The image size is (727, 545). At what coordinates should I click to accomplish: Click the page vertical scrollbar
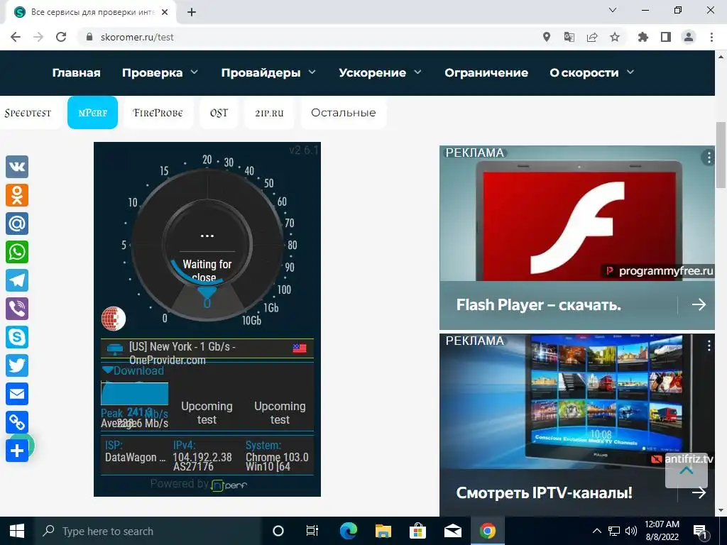721,155
